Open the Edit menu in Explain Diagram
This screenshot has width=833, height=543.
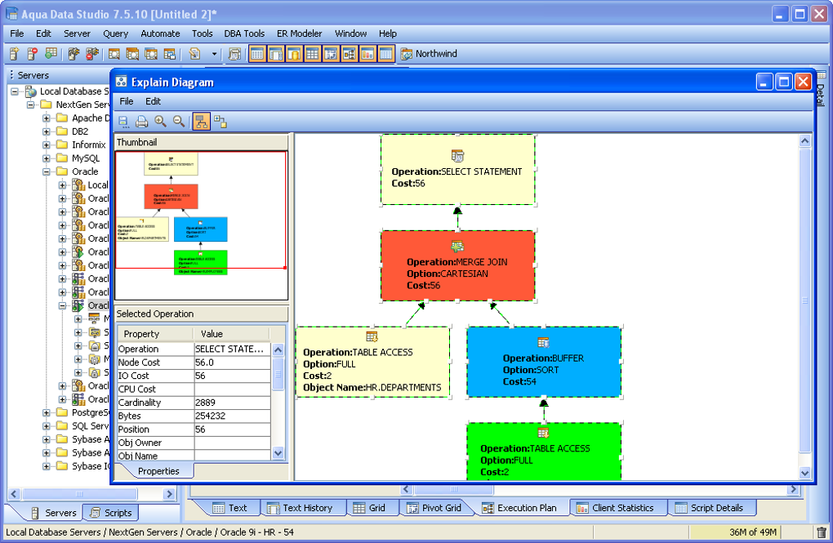tap(153, 101)
